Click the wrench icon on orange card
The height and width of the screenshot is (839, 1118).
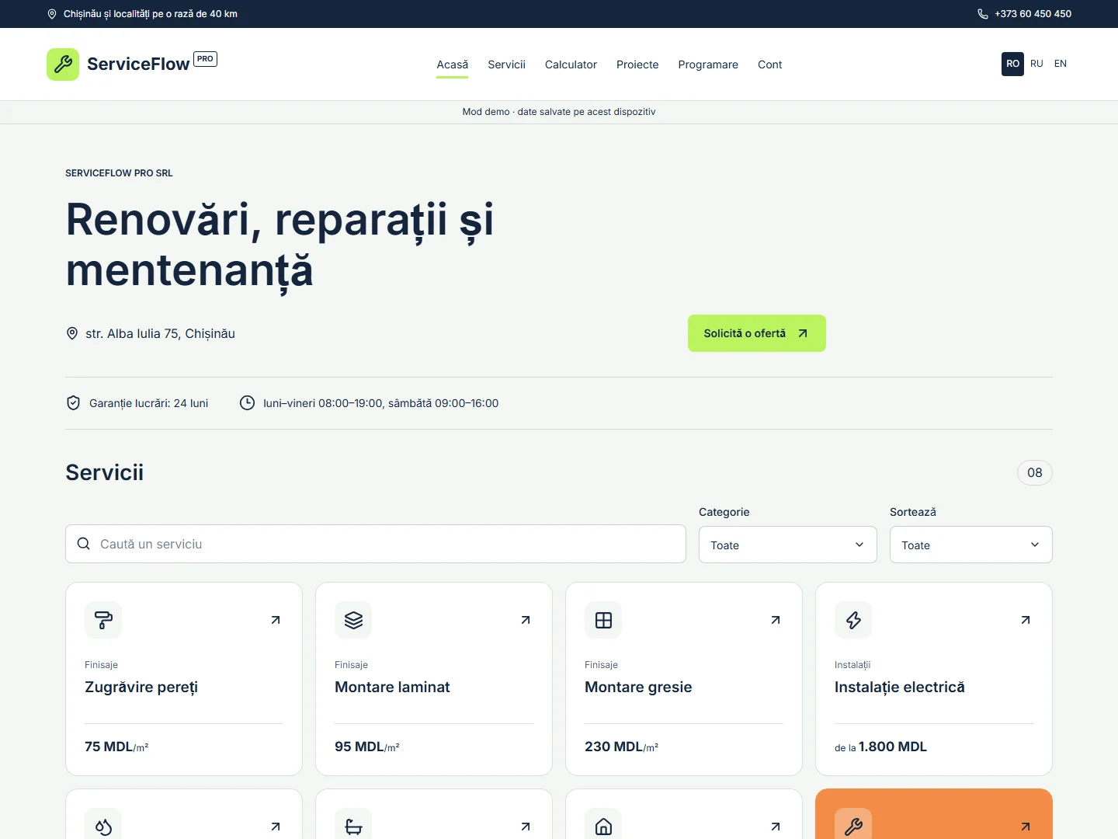(x=853, y=827)
